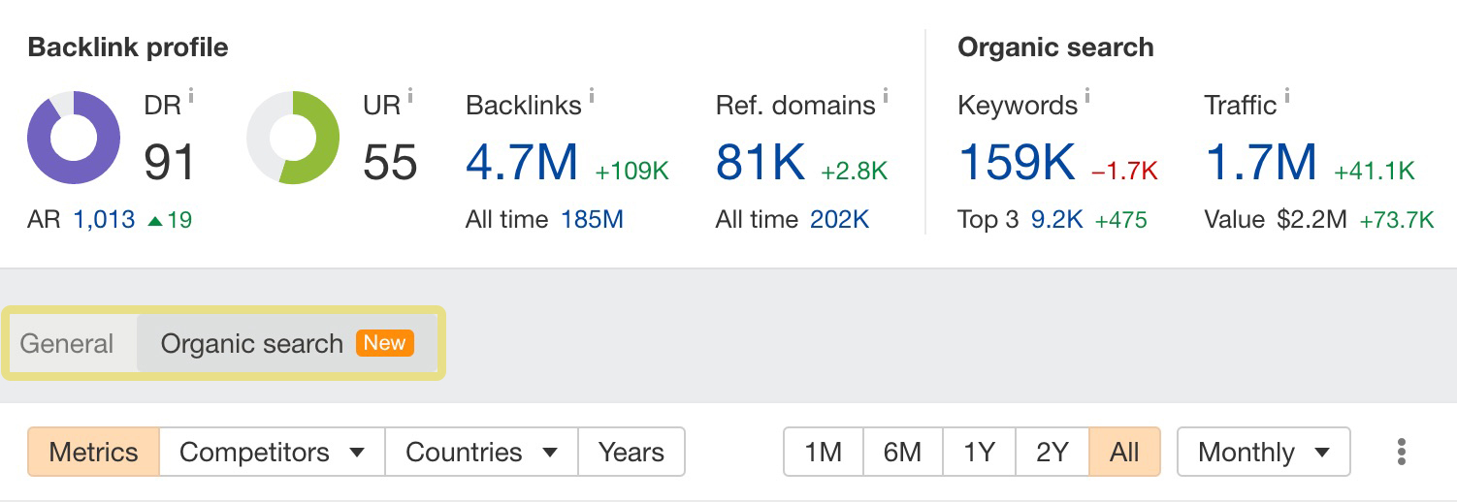Select the 1M time range
Screen dimensions: 1457x502
(x=824, y=453)
